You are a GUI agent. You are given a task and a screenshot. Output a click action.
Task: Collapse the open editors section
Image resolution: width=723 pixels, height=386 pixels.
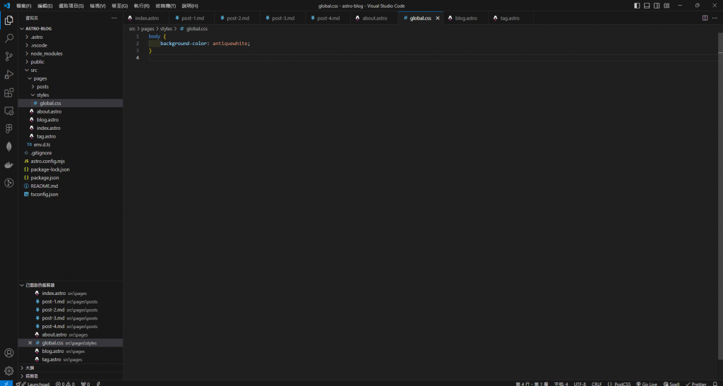coord(71,285)
